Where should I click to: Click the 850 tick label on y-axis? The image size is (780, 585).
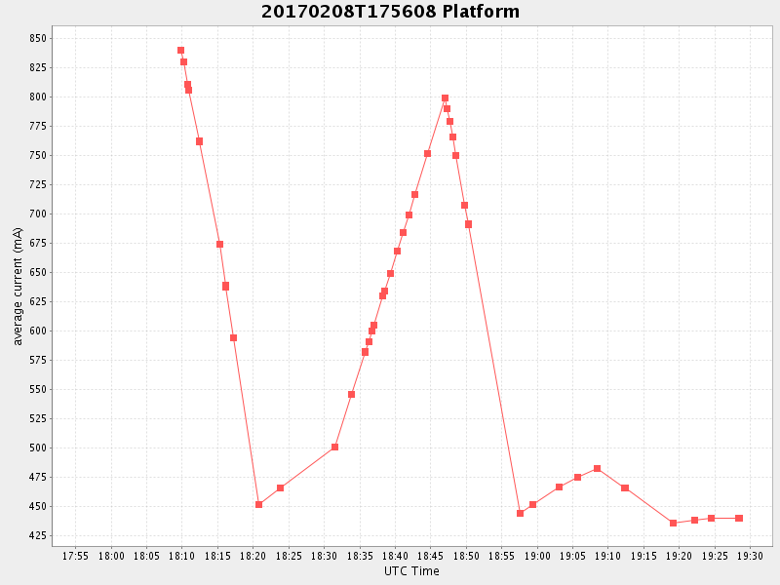[x=37, y=38]
